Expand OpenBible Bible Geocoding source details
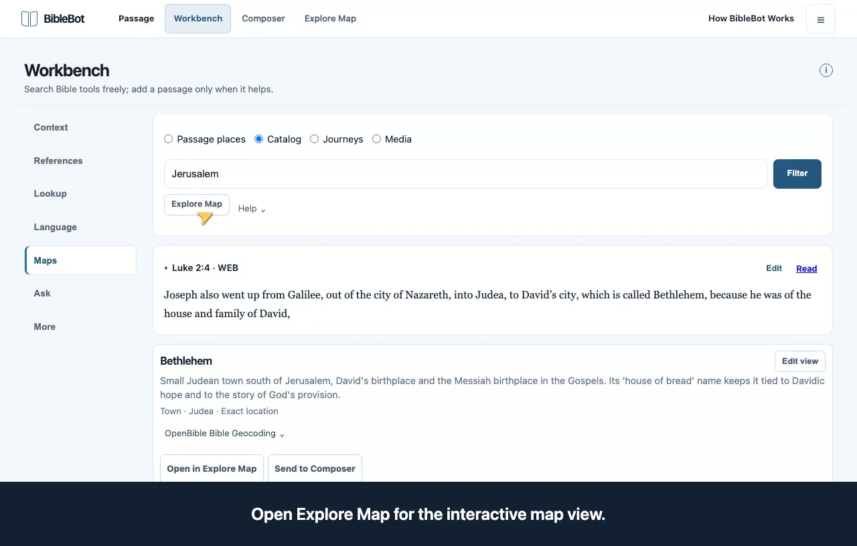 [x=225, y=434]
